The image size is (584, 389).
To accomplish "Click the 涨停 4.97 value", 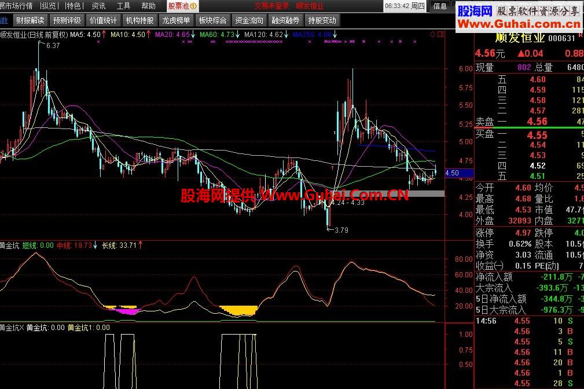I will pyautogui.click(x=523, y=233).
